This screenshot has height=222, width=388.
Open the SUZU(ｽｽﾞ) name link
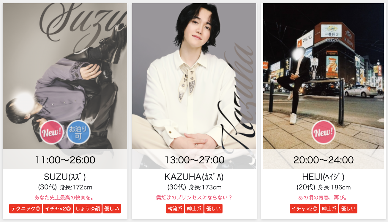click(65, 177)
